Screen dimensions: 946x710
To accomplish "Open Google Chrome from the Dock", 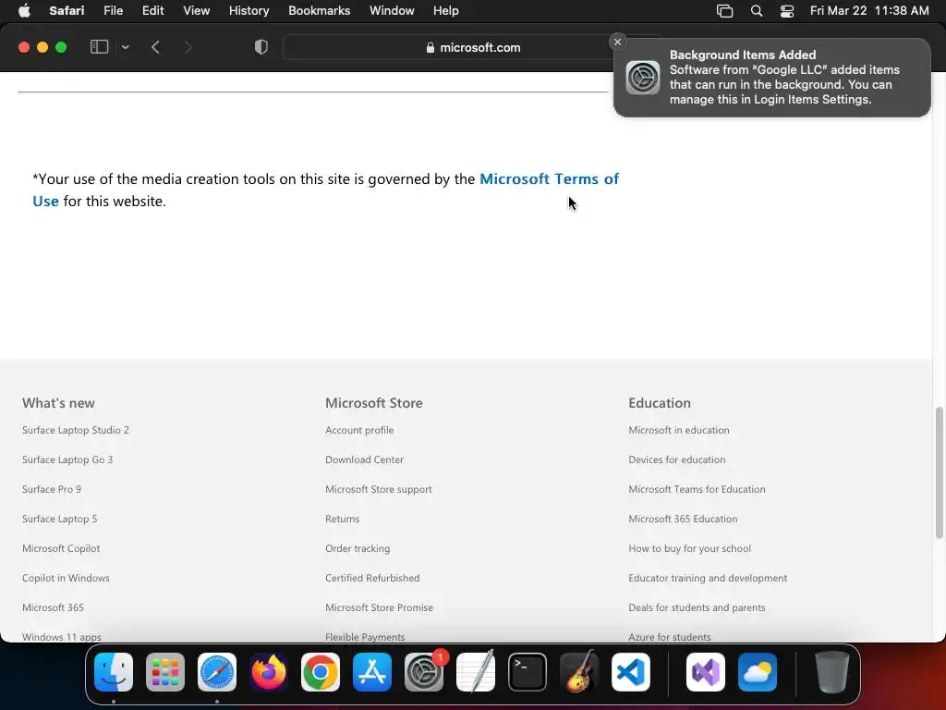I will click(x=321, y=672).
